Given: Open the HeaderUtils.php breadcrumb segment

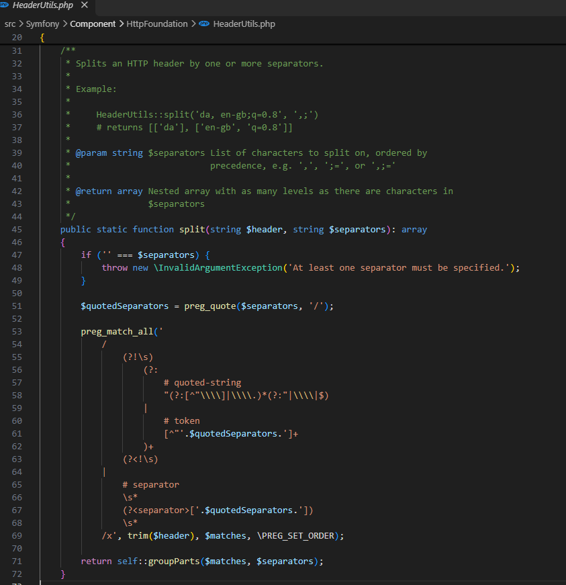Looking at the screenshot, I should (244, 24).
